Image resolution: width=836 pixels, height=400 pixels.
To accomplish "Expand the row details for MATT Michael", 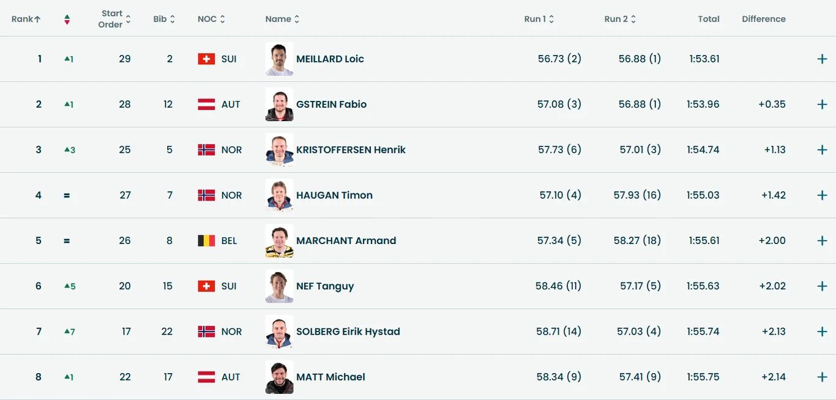I will [822, 377].
